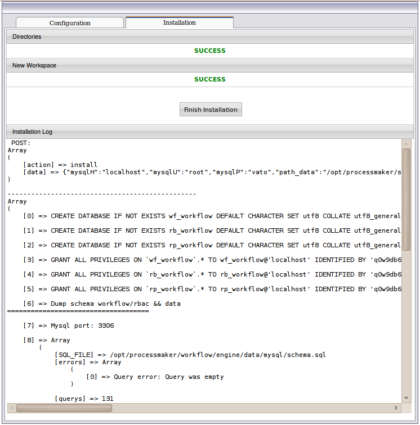This screenshot has height=425, width=420.
Task: Switch to the Configuration tab
Action: point(70,23)
